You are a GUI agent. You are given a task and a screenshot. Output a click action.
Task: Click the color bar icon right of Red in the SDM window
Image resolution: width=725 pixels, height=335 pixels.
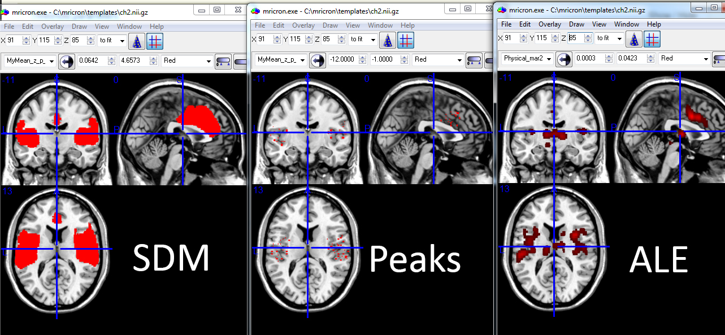pos(223,61)
